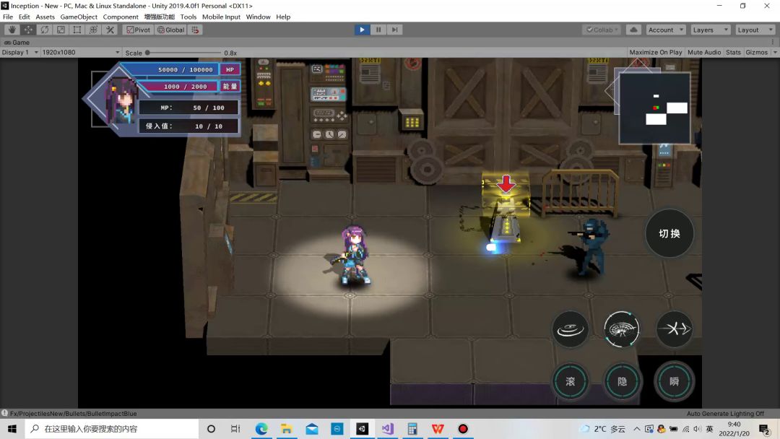Open the cloud services icon

tap(633, 30)
